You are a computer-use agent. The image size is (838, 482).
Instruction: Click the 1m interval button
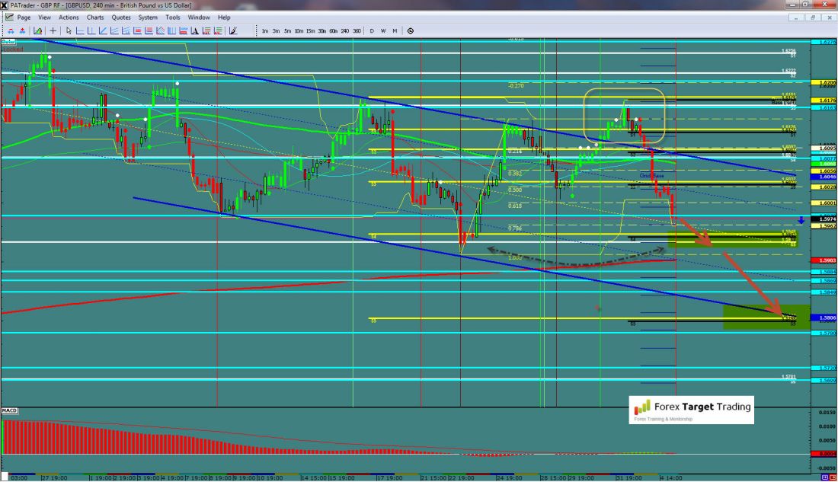(x=264, y=30)
